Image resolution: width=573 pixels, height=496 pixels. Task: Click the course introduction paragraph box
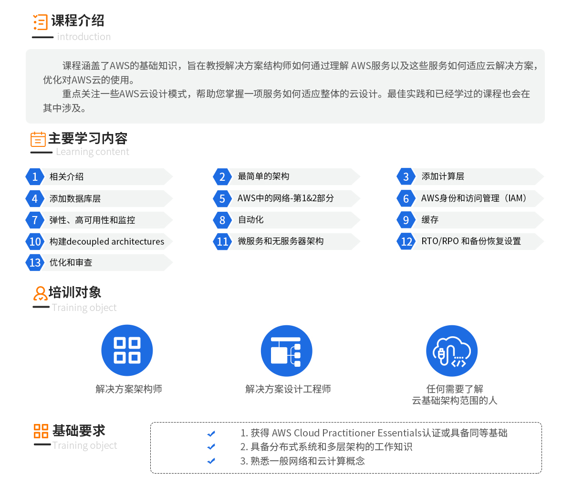pos(285,86)
